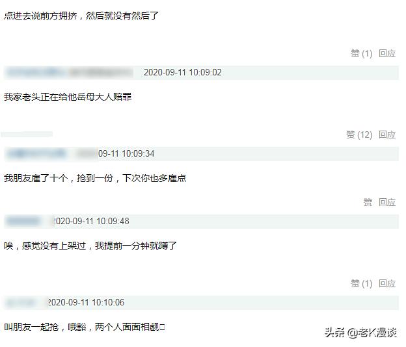Reply to the comment with 12 likes
Image resolution: width=406 pixels, height=347 pixels.
(x=387, y=135)
